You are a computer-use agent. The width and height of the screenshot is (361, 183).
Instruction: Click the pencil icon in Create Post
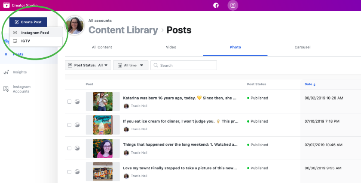coord(17,22)
